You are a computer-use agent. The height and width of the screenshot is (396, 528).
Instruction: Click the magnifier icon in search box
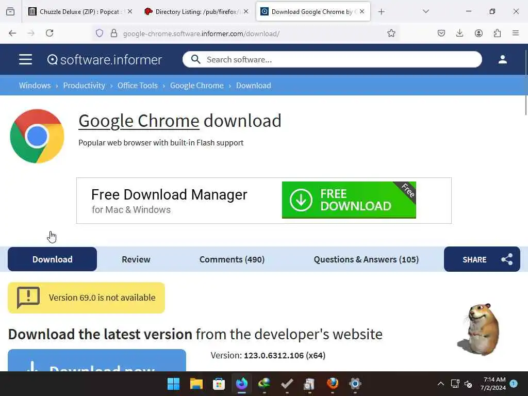click(195, 60)
